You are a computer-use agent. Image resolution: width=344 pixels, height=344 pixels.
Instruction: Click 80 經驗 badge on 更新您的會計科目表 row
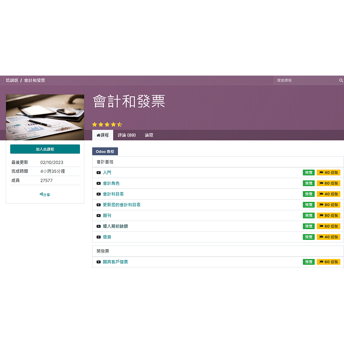coord(329,205)
